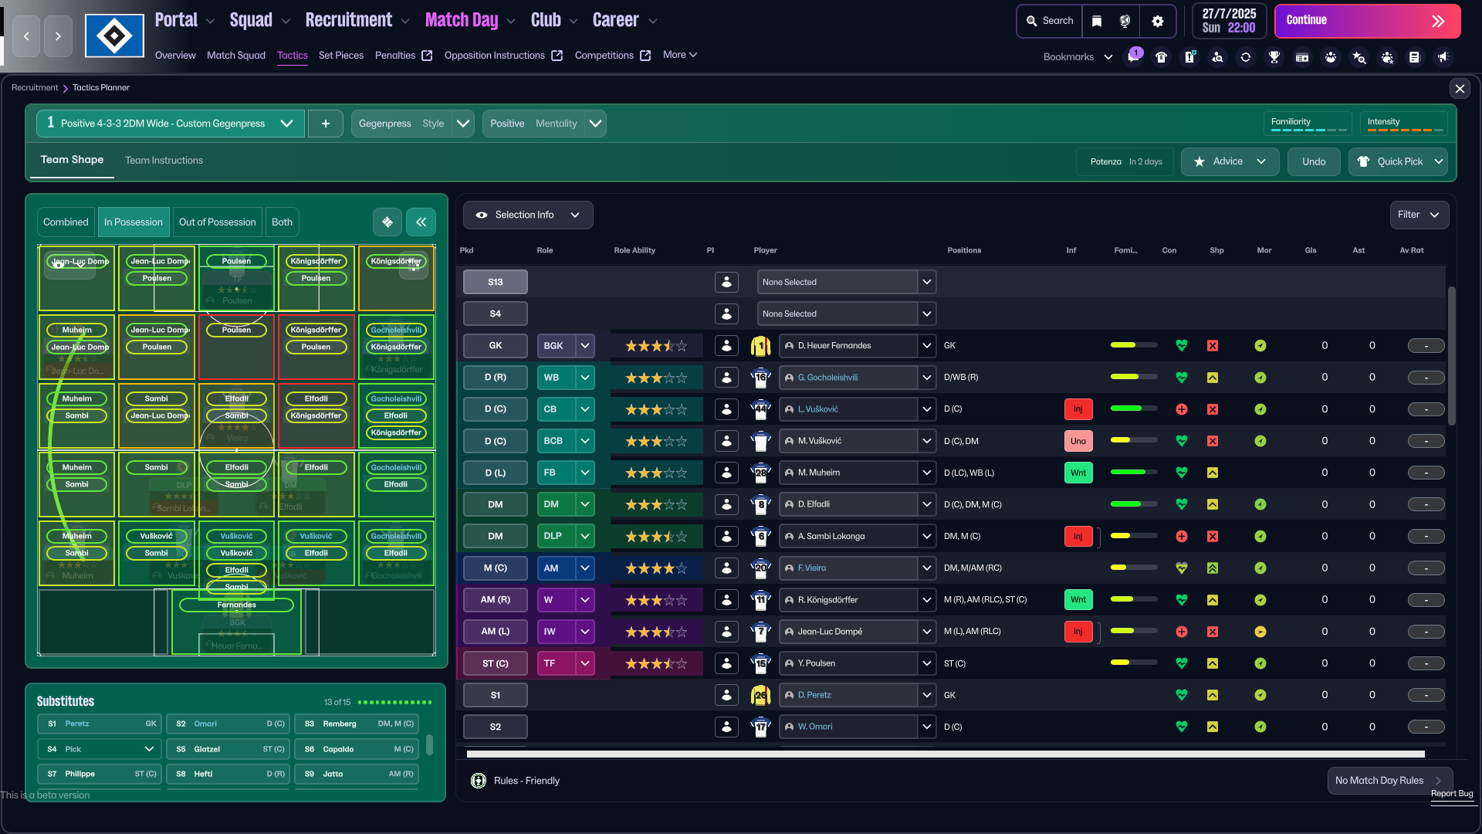Click the settings gear icon in top bar
The width and height of the screenshot is (1482, 834).
(1157, 21)
